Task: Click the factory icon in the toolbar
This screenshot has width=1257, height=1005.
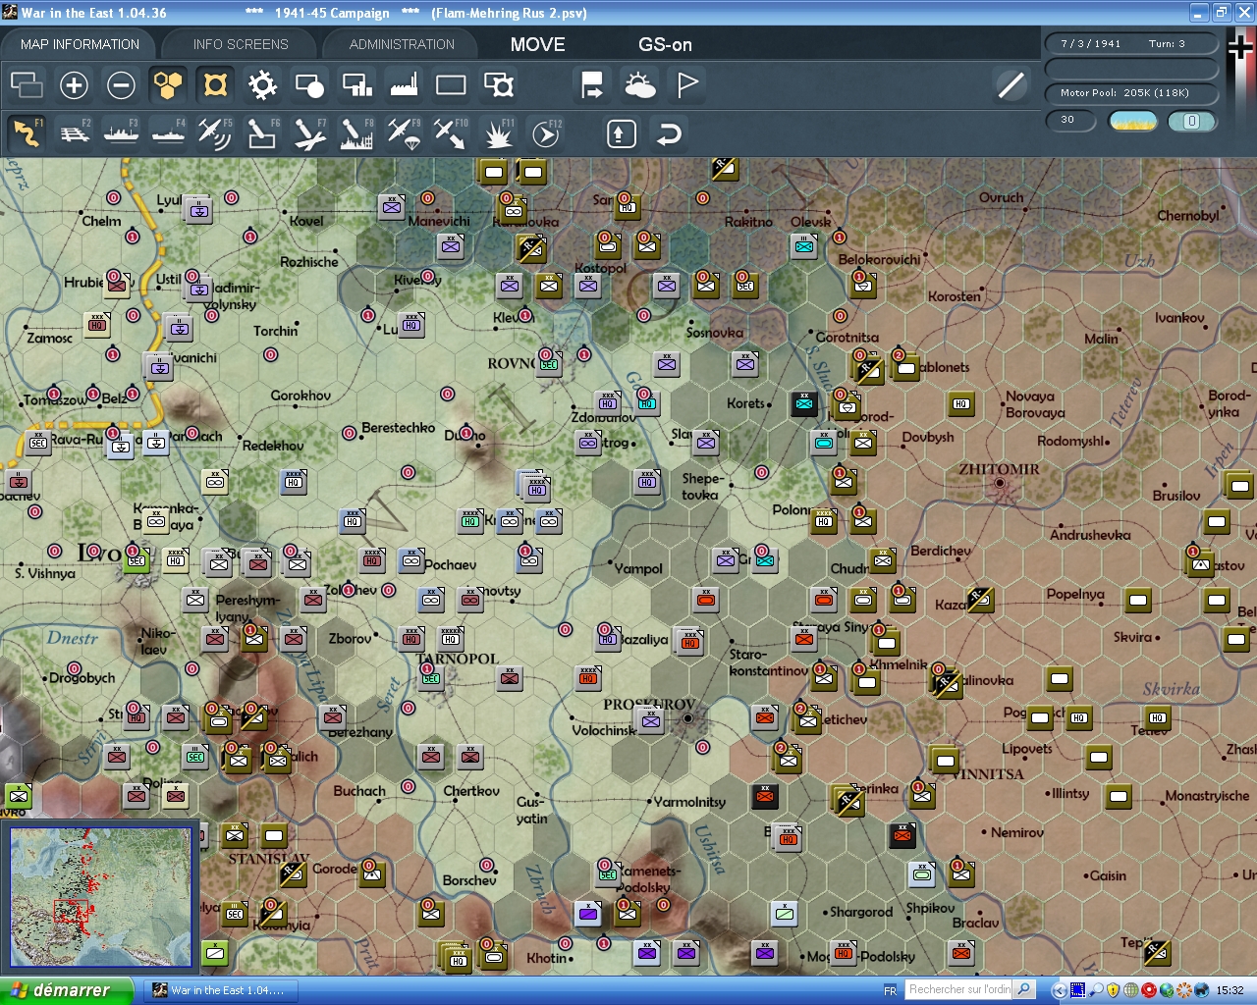Action: click(404, 85)
